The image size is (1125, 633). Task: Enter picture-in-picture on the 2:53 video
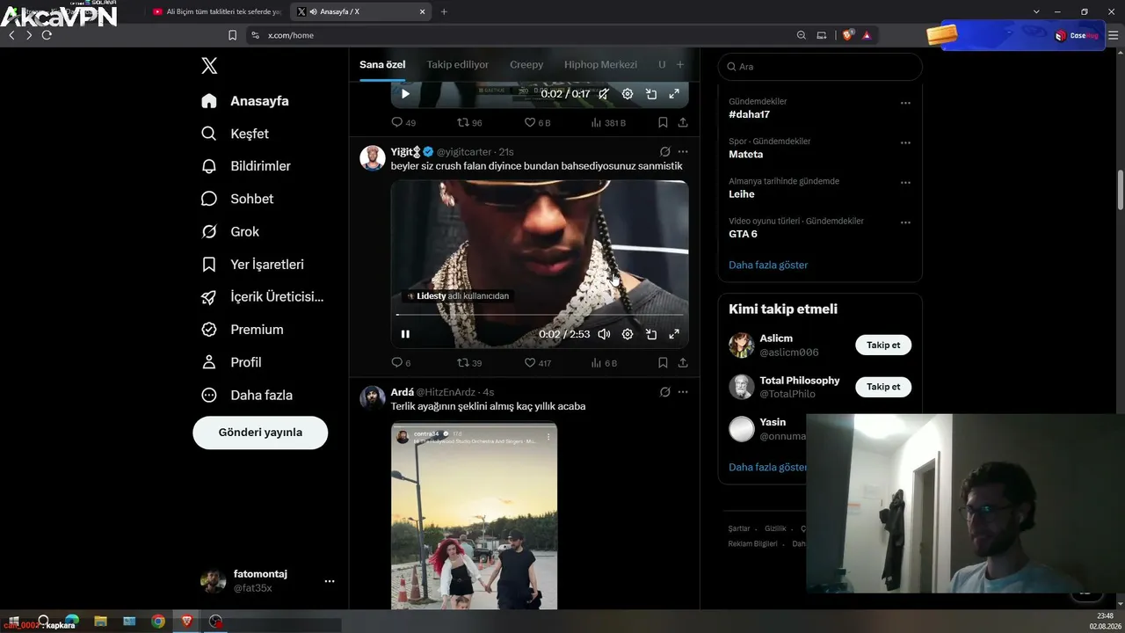[651, 334]
